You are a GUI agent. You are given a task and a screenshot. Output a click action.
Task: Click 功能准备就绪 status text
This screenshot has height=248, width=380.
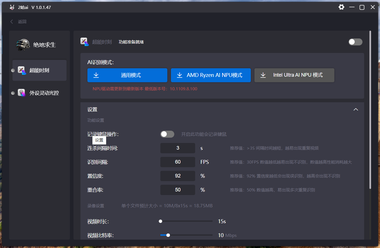pyautogui.click(x=131, y=42)
